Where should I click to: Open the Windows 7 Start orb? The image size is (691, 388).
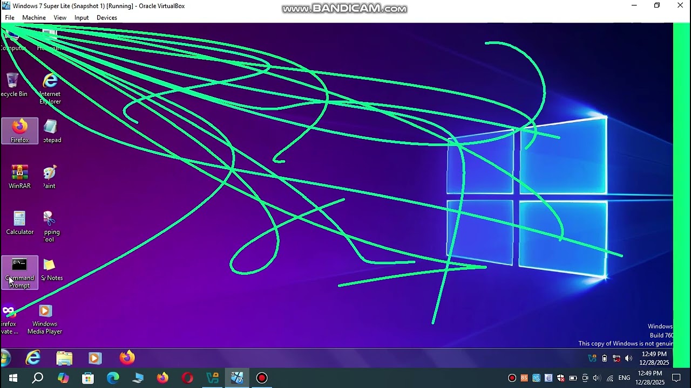tap(5, 358)
